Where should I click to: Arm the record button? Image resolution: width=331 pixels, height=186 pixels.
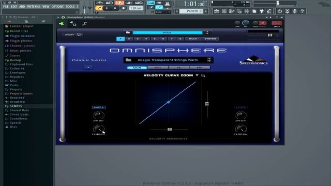click(x=123, y=8)
